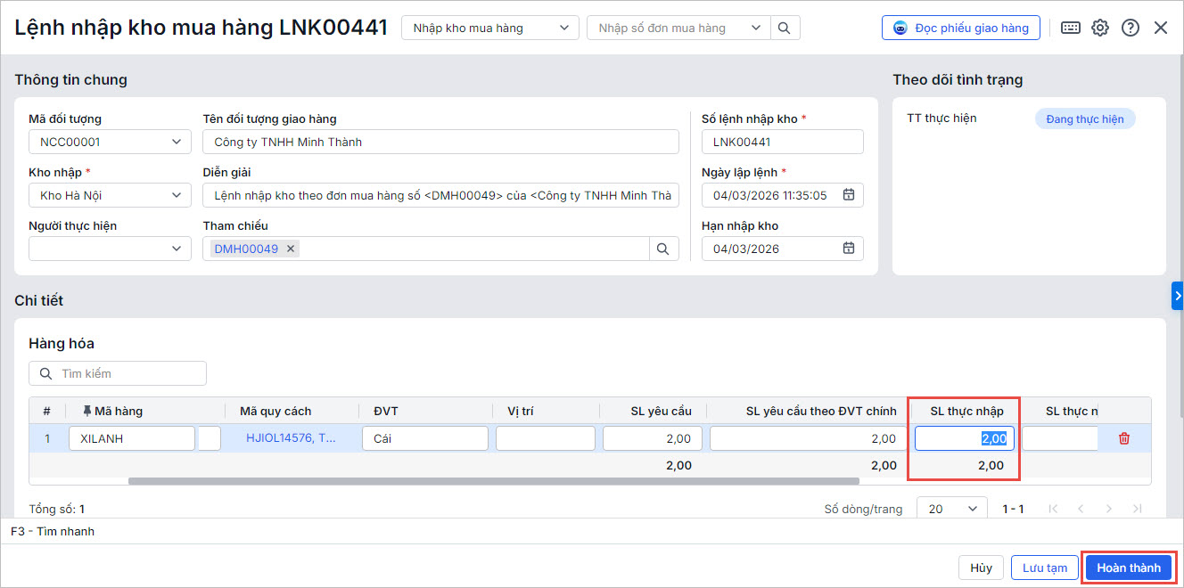
Task: Click the Tìm kiếm search field
Action: coord(125,373)
